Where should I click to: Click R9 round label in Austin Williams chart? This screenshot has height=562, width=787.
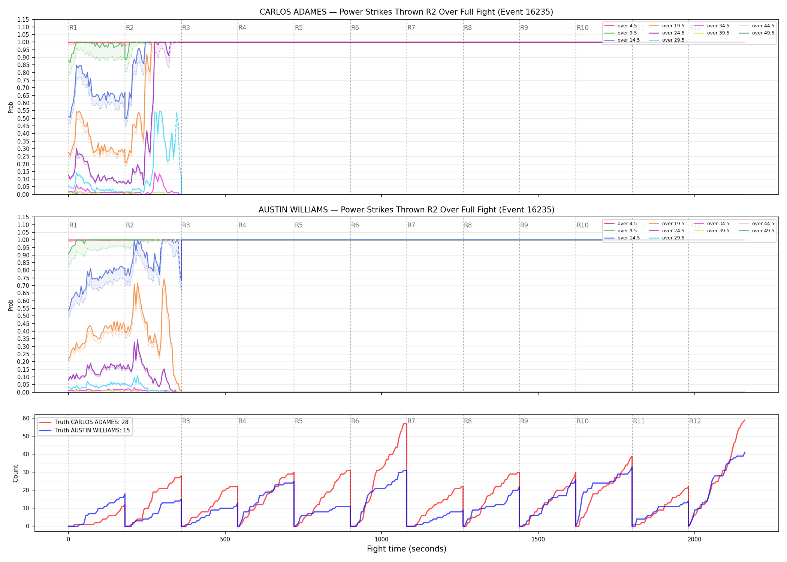524,225
